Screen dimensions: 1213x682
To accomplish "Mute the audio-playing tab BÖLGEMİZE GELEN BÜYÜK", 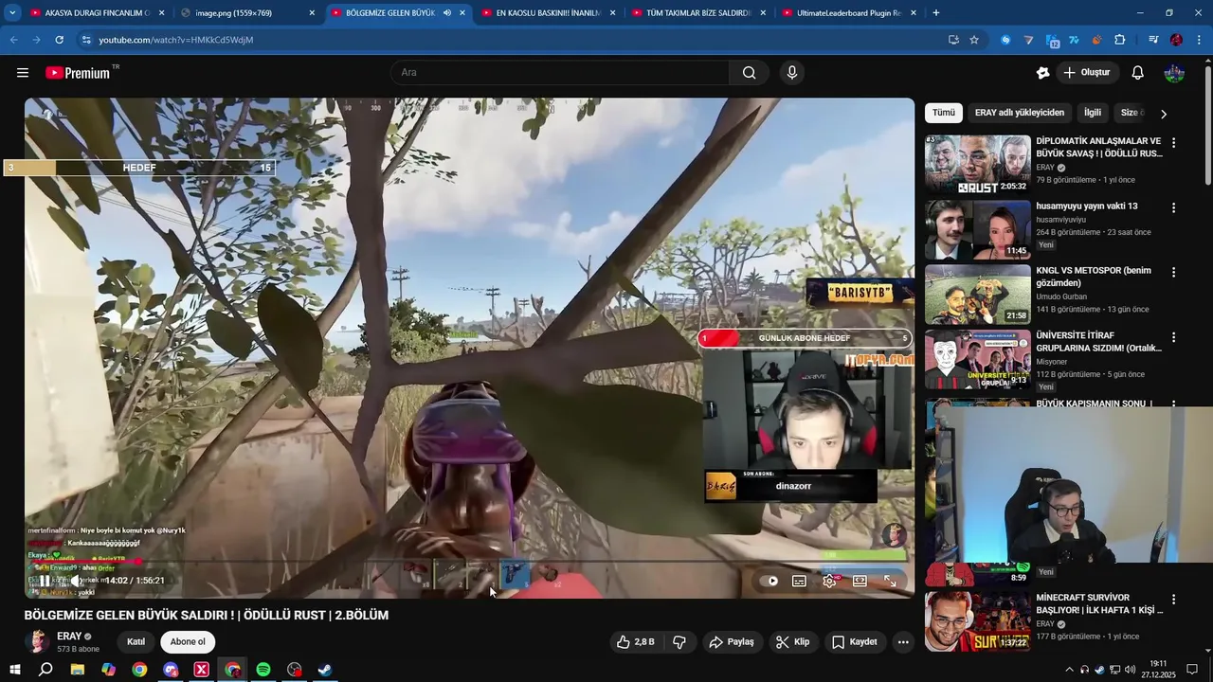I will [x=446, y=13].
